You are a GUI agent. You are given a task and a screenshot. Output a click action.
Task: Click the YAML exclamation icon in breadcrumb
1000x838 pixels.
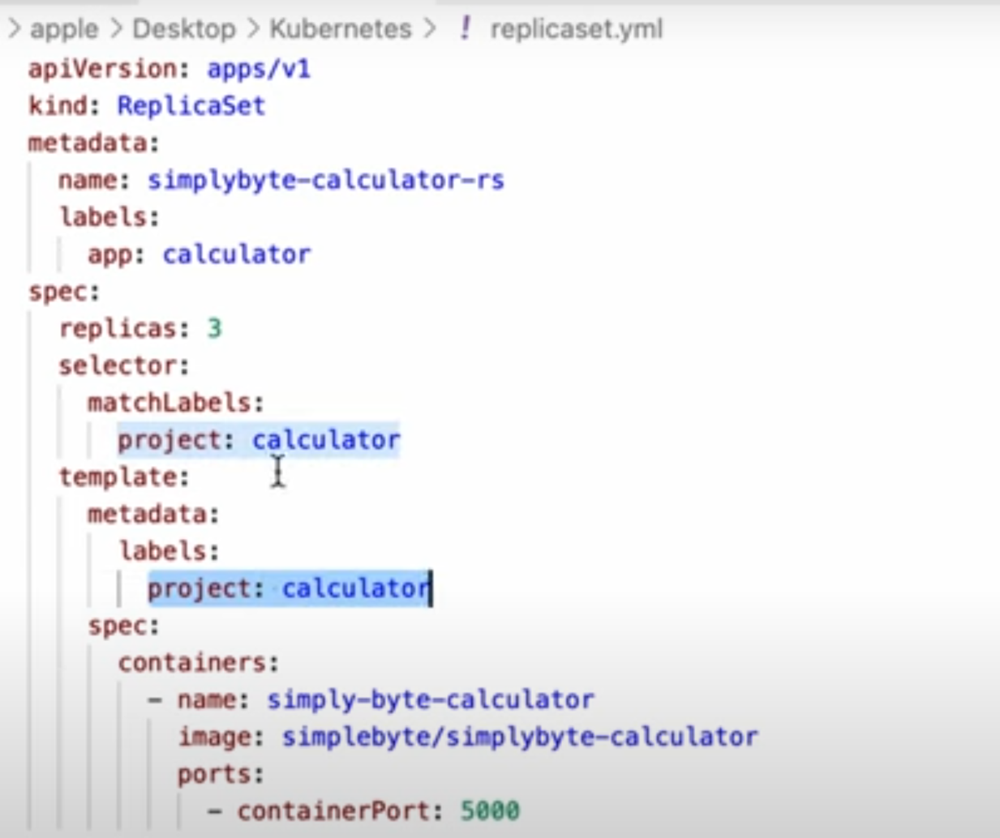(465, 29)
